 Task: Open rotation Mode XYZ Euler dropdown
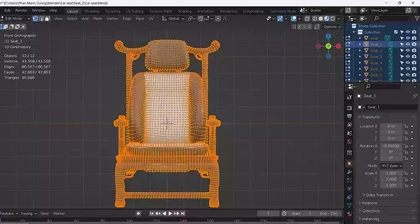pyautogui.click(x=391, y=166)
